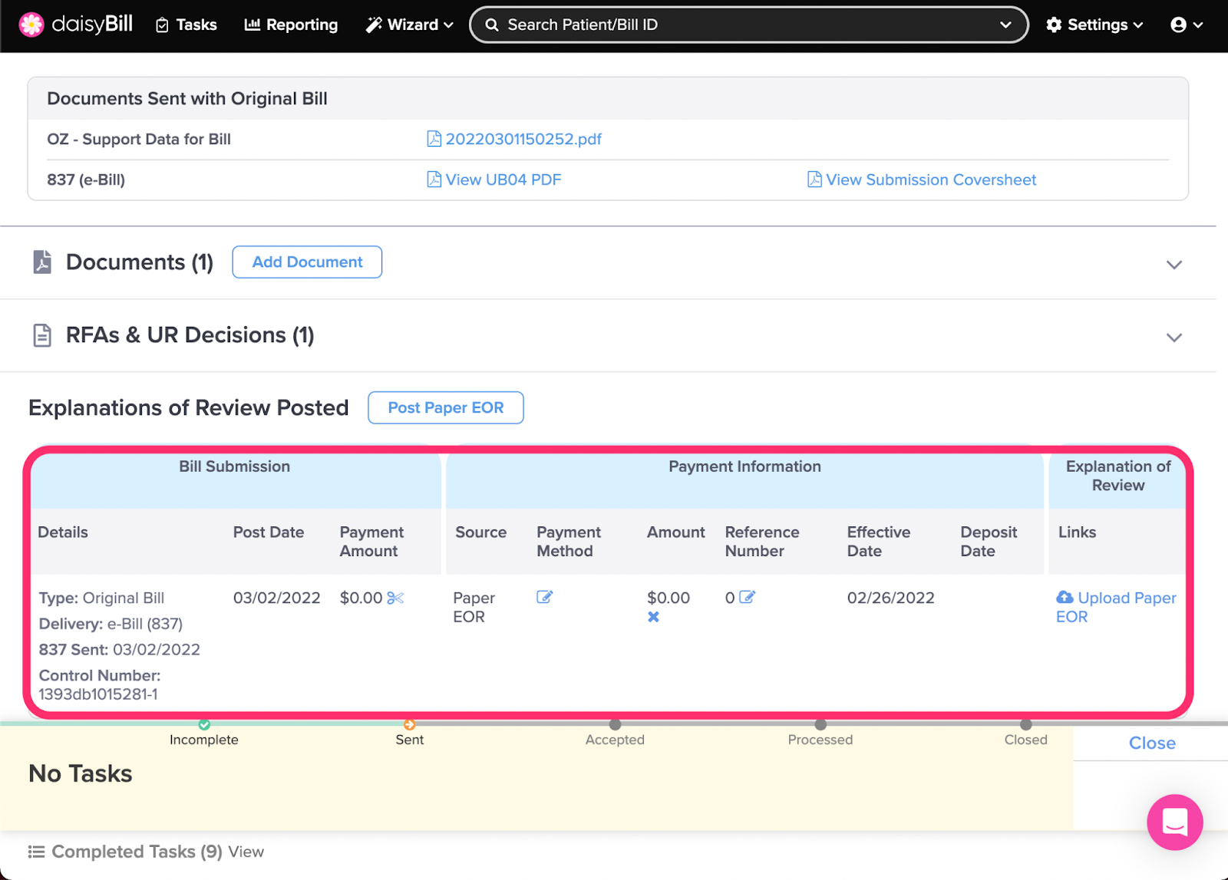The width and height of the screenshot is (1228, 880).
Task: Click the blue X under $0.00 amount
Action: click(653, 617)
